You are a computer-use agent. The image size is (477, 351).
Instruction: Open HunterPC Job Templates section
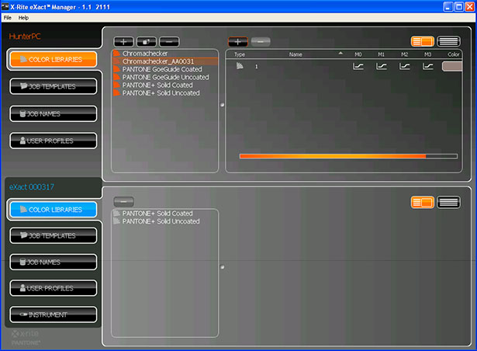tap(54, 86)
